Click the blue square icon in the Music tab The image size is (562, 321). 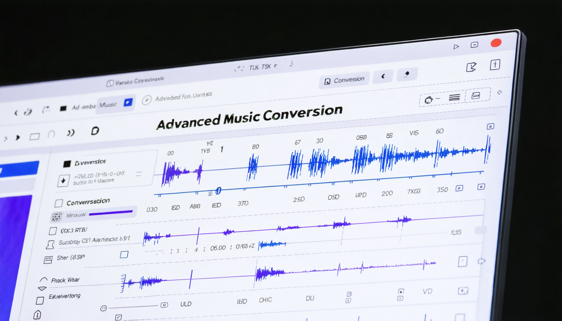click(x=128, y=102)
